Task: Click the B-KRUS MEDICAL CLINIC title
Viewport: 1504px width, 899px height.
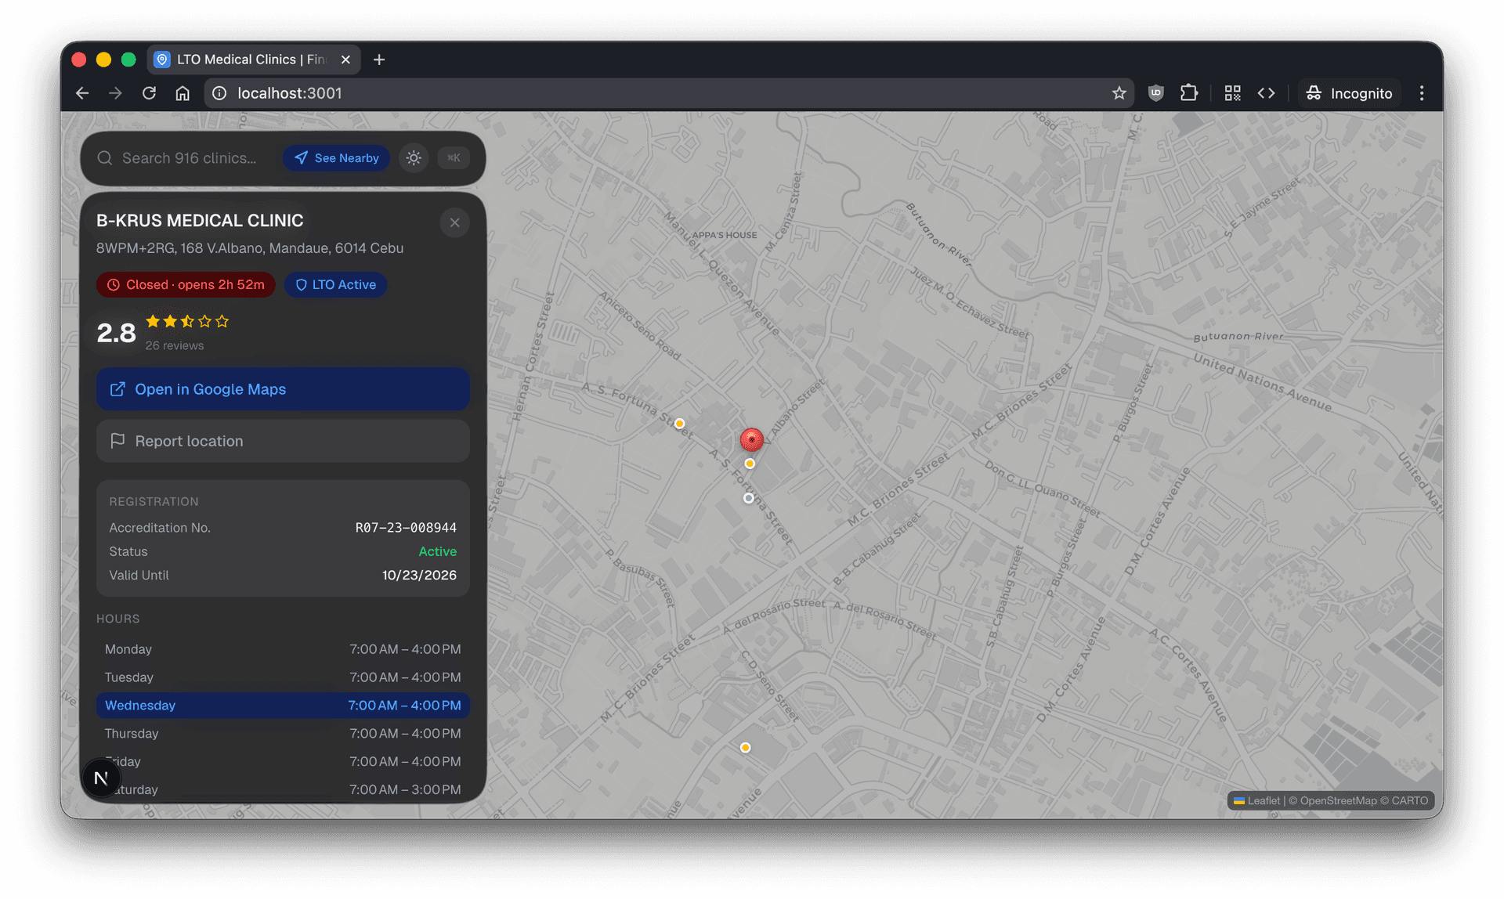Action: point(200,221)
